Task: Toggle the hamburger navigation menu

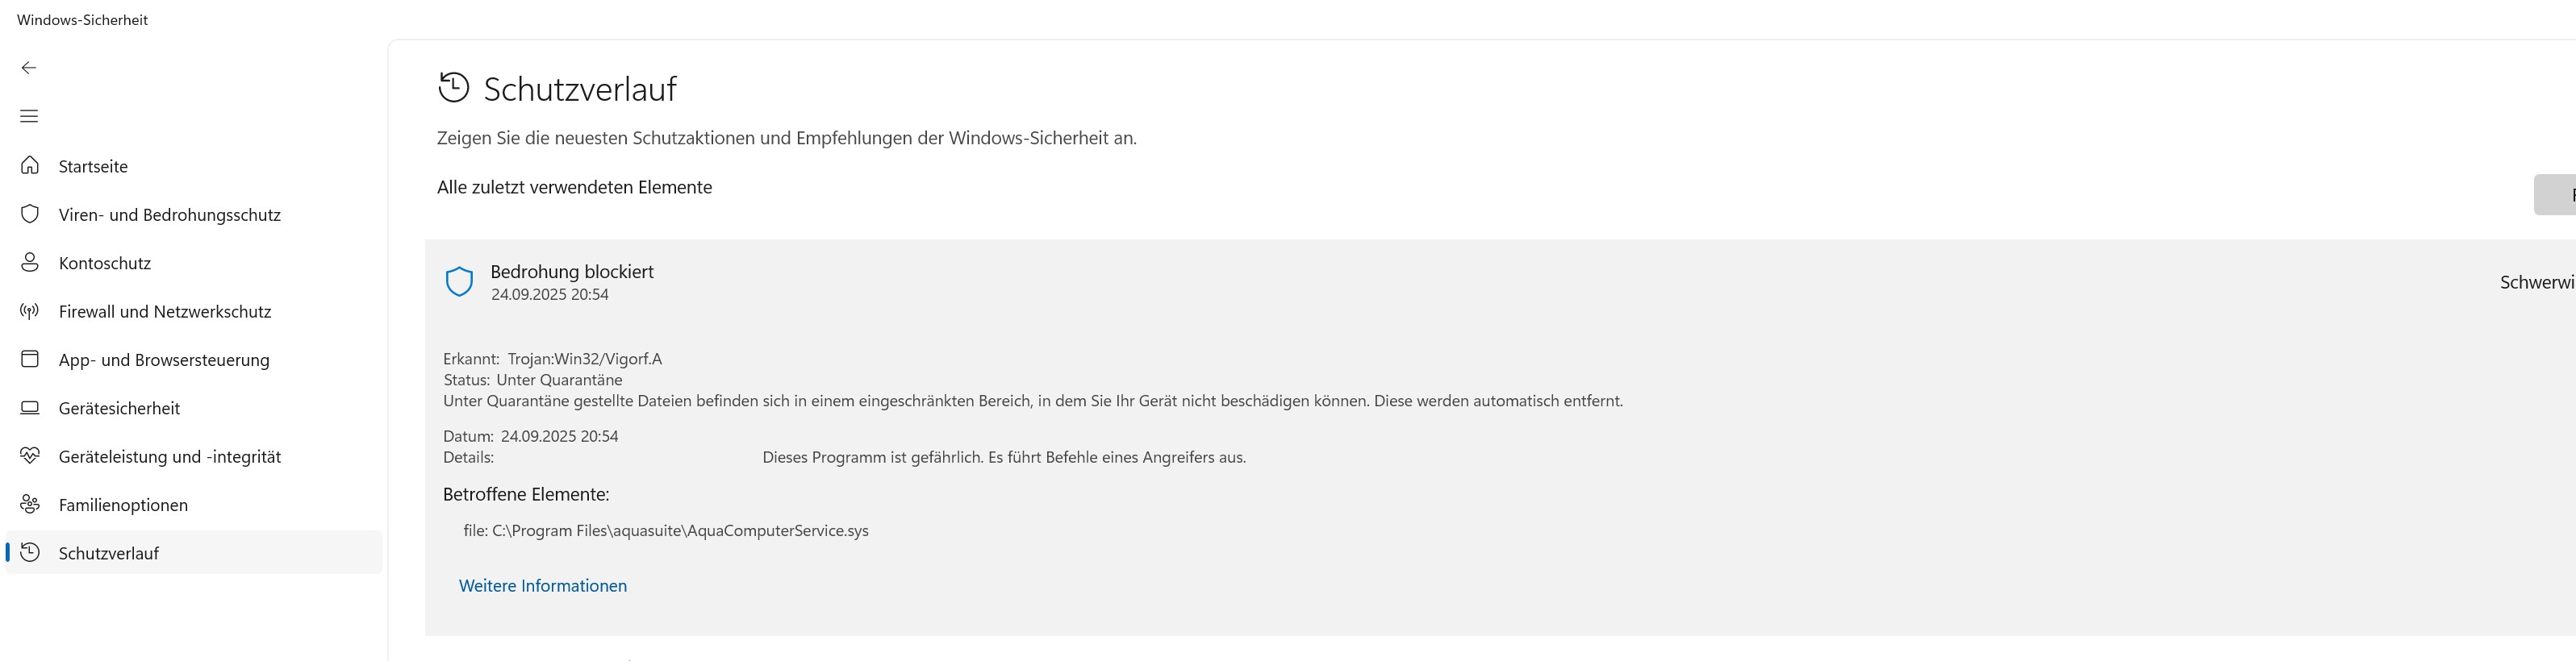Action: coord(29,116)
